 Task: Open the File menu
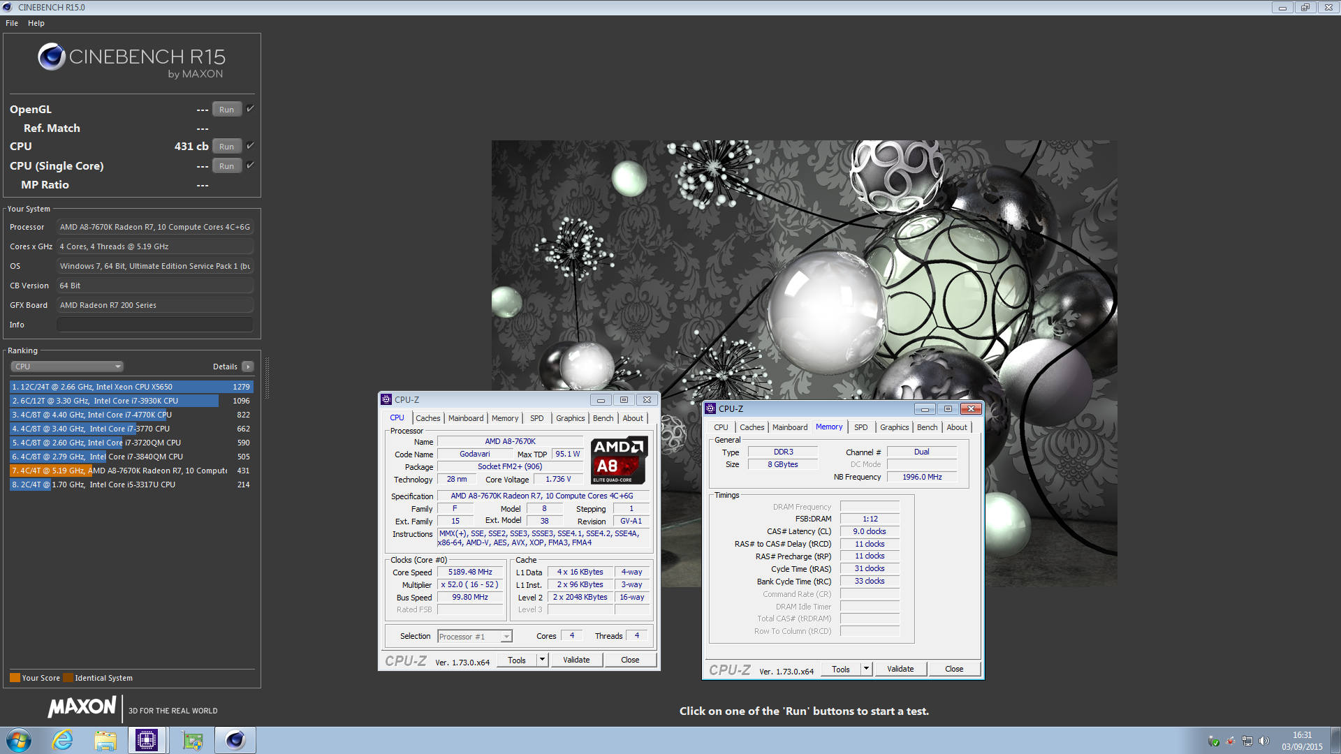click(x=12, y=23)
